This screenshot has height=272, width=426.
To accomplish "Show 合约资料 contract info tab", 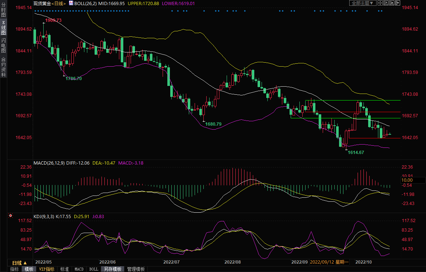I will 3,67.
